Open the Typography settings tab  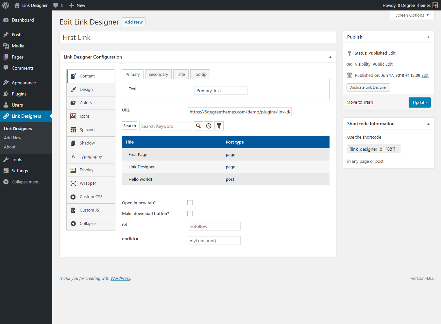click(91, 157)
